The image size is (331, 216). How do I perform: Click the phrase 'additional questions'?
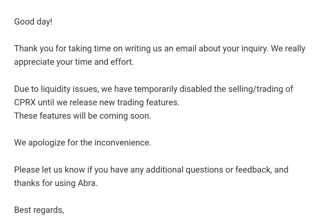[x=185, y=170]
